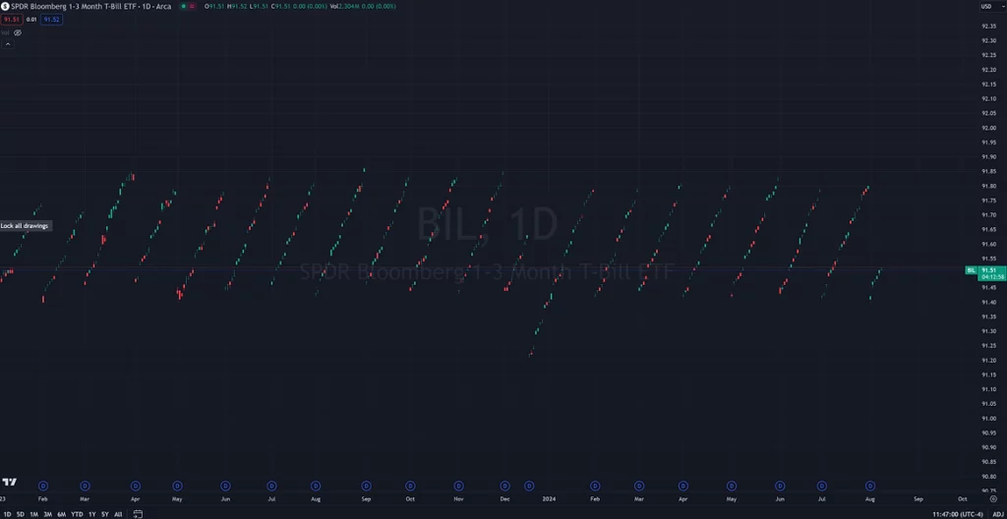Screen dimensions: 1007x519
Task: Select the All time range
Action: coord(118,514)
